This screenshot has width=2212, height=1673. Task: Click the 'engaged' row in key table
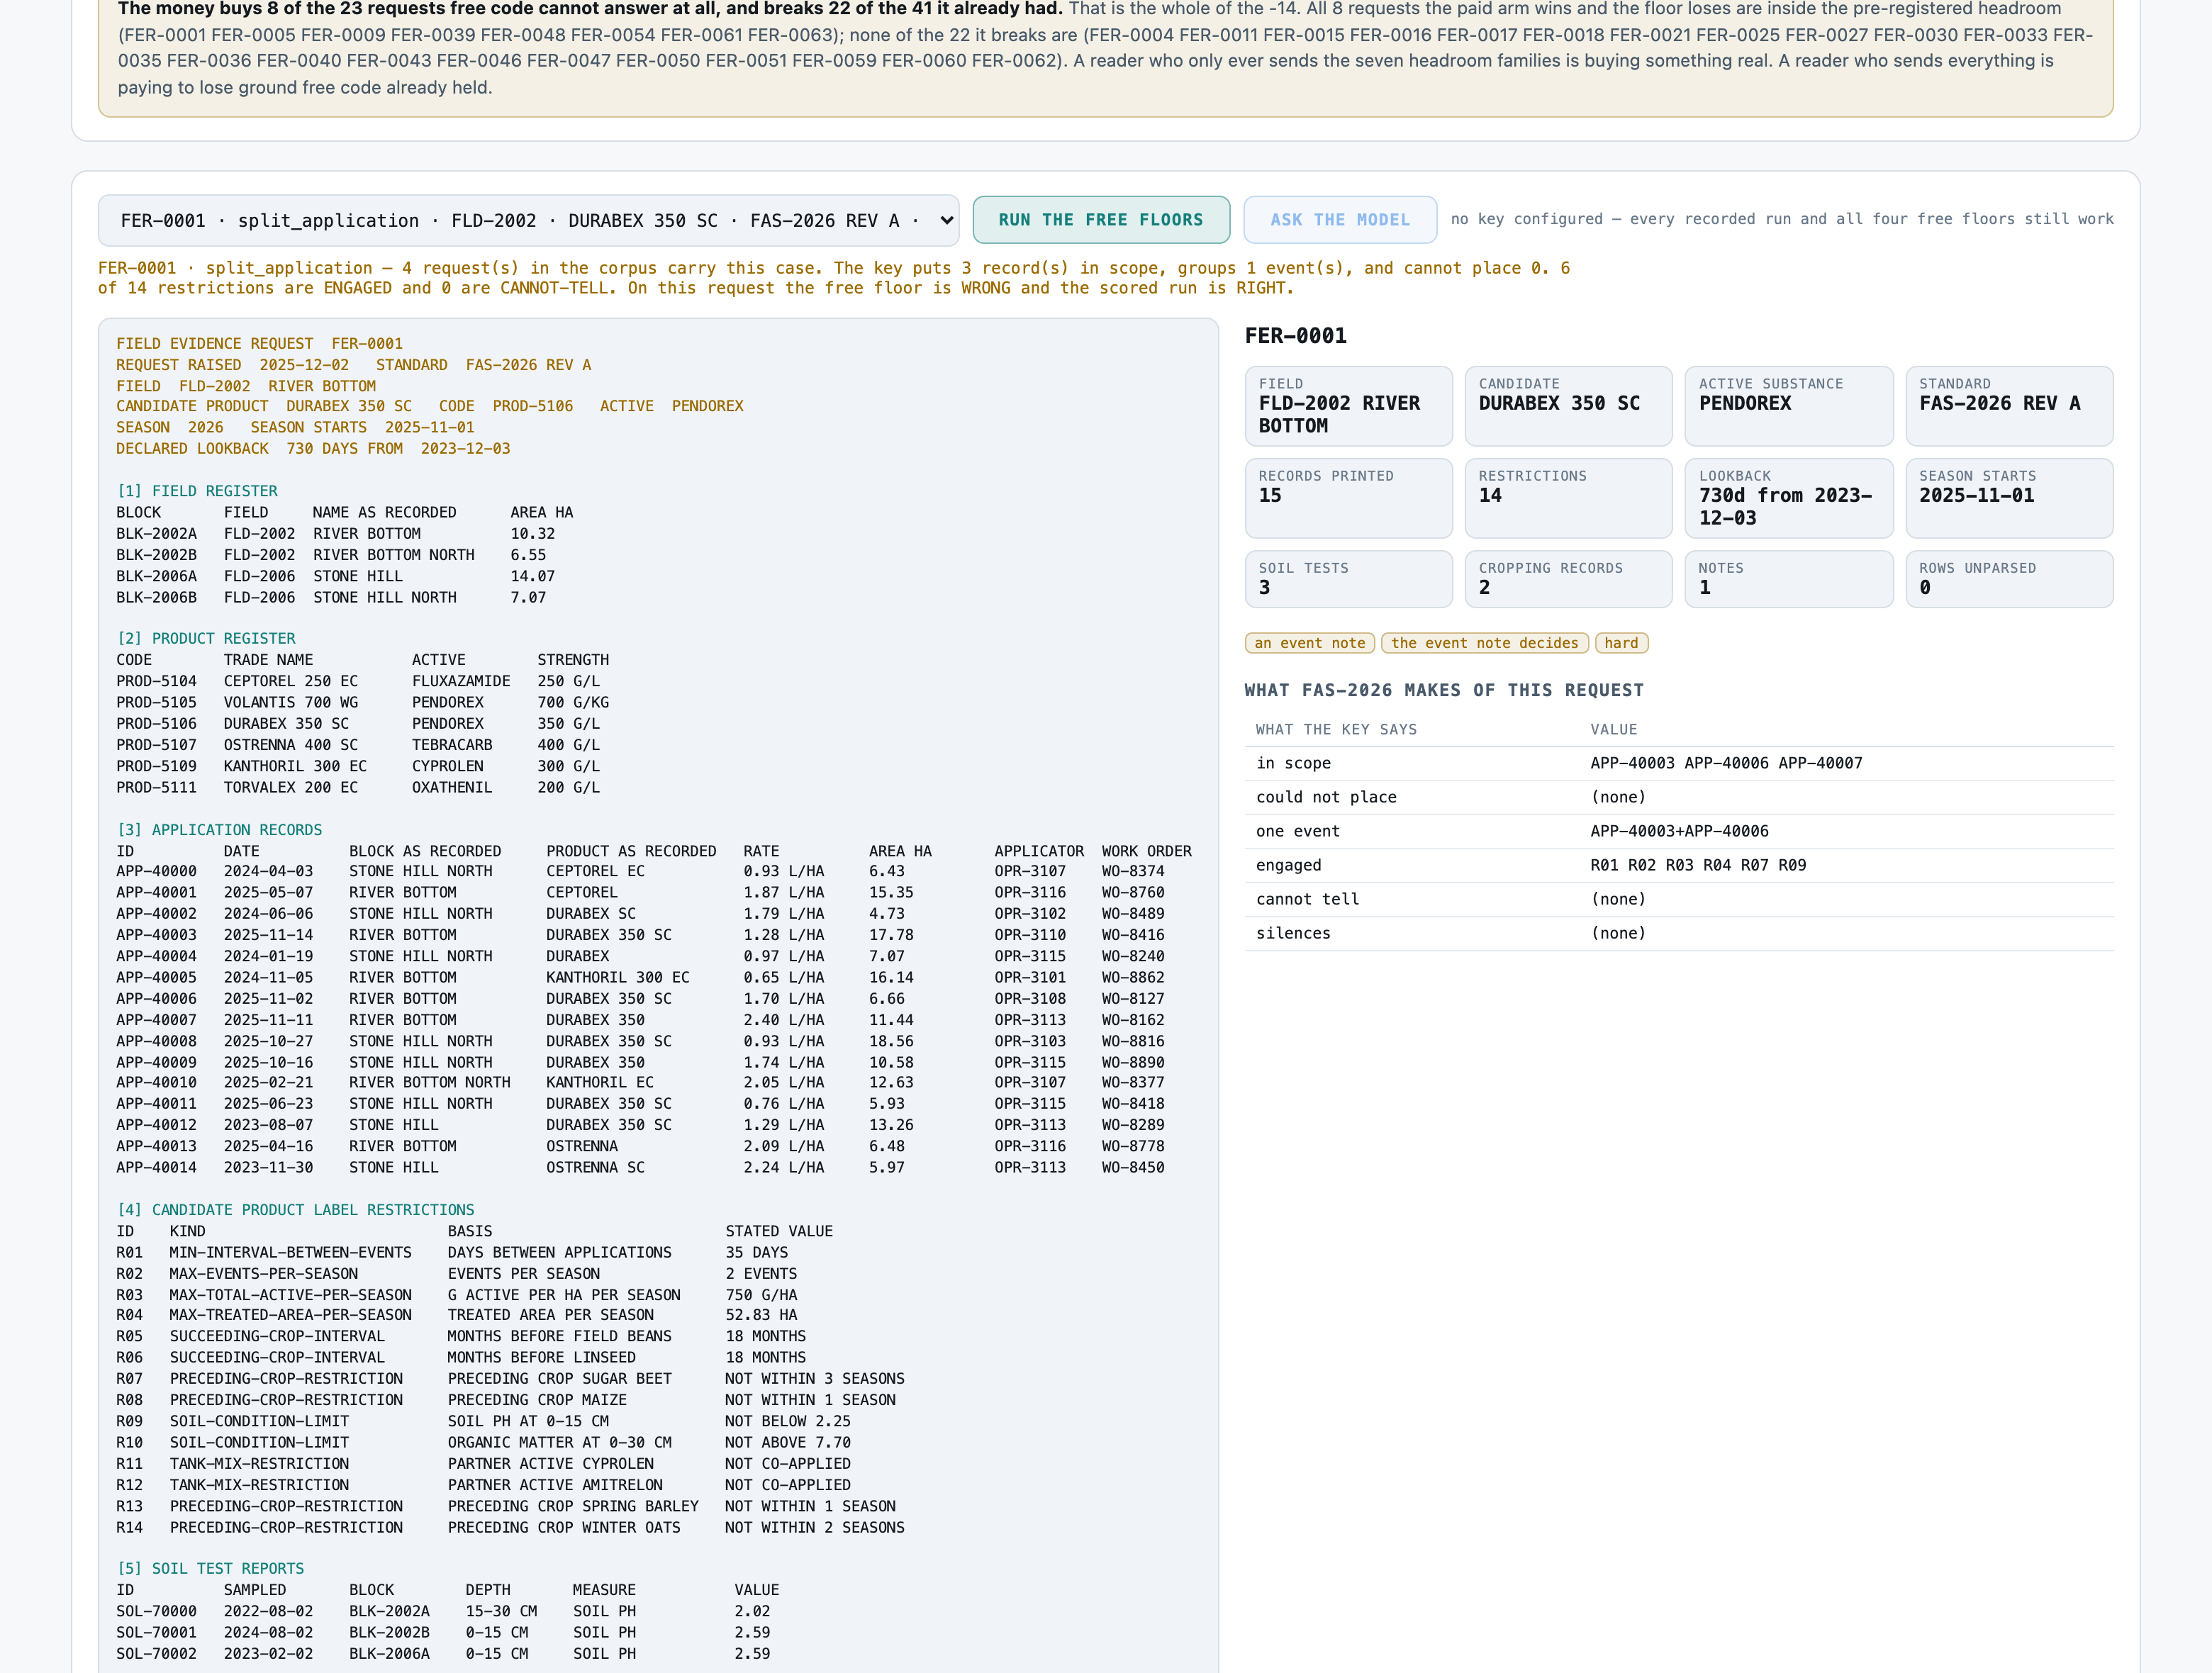(1679, 865)
